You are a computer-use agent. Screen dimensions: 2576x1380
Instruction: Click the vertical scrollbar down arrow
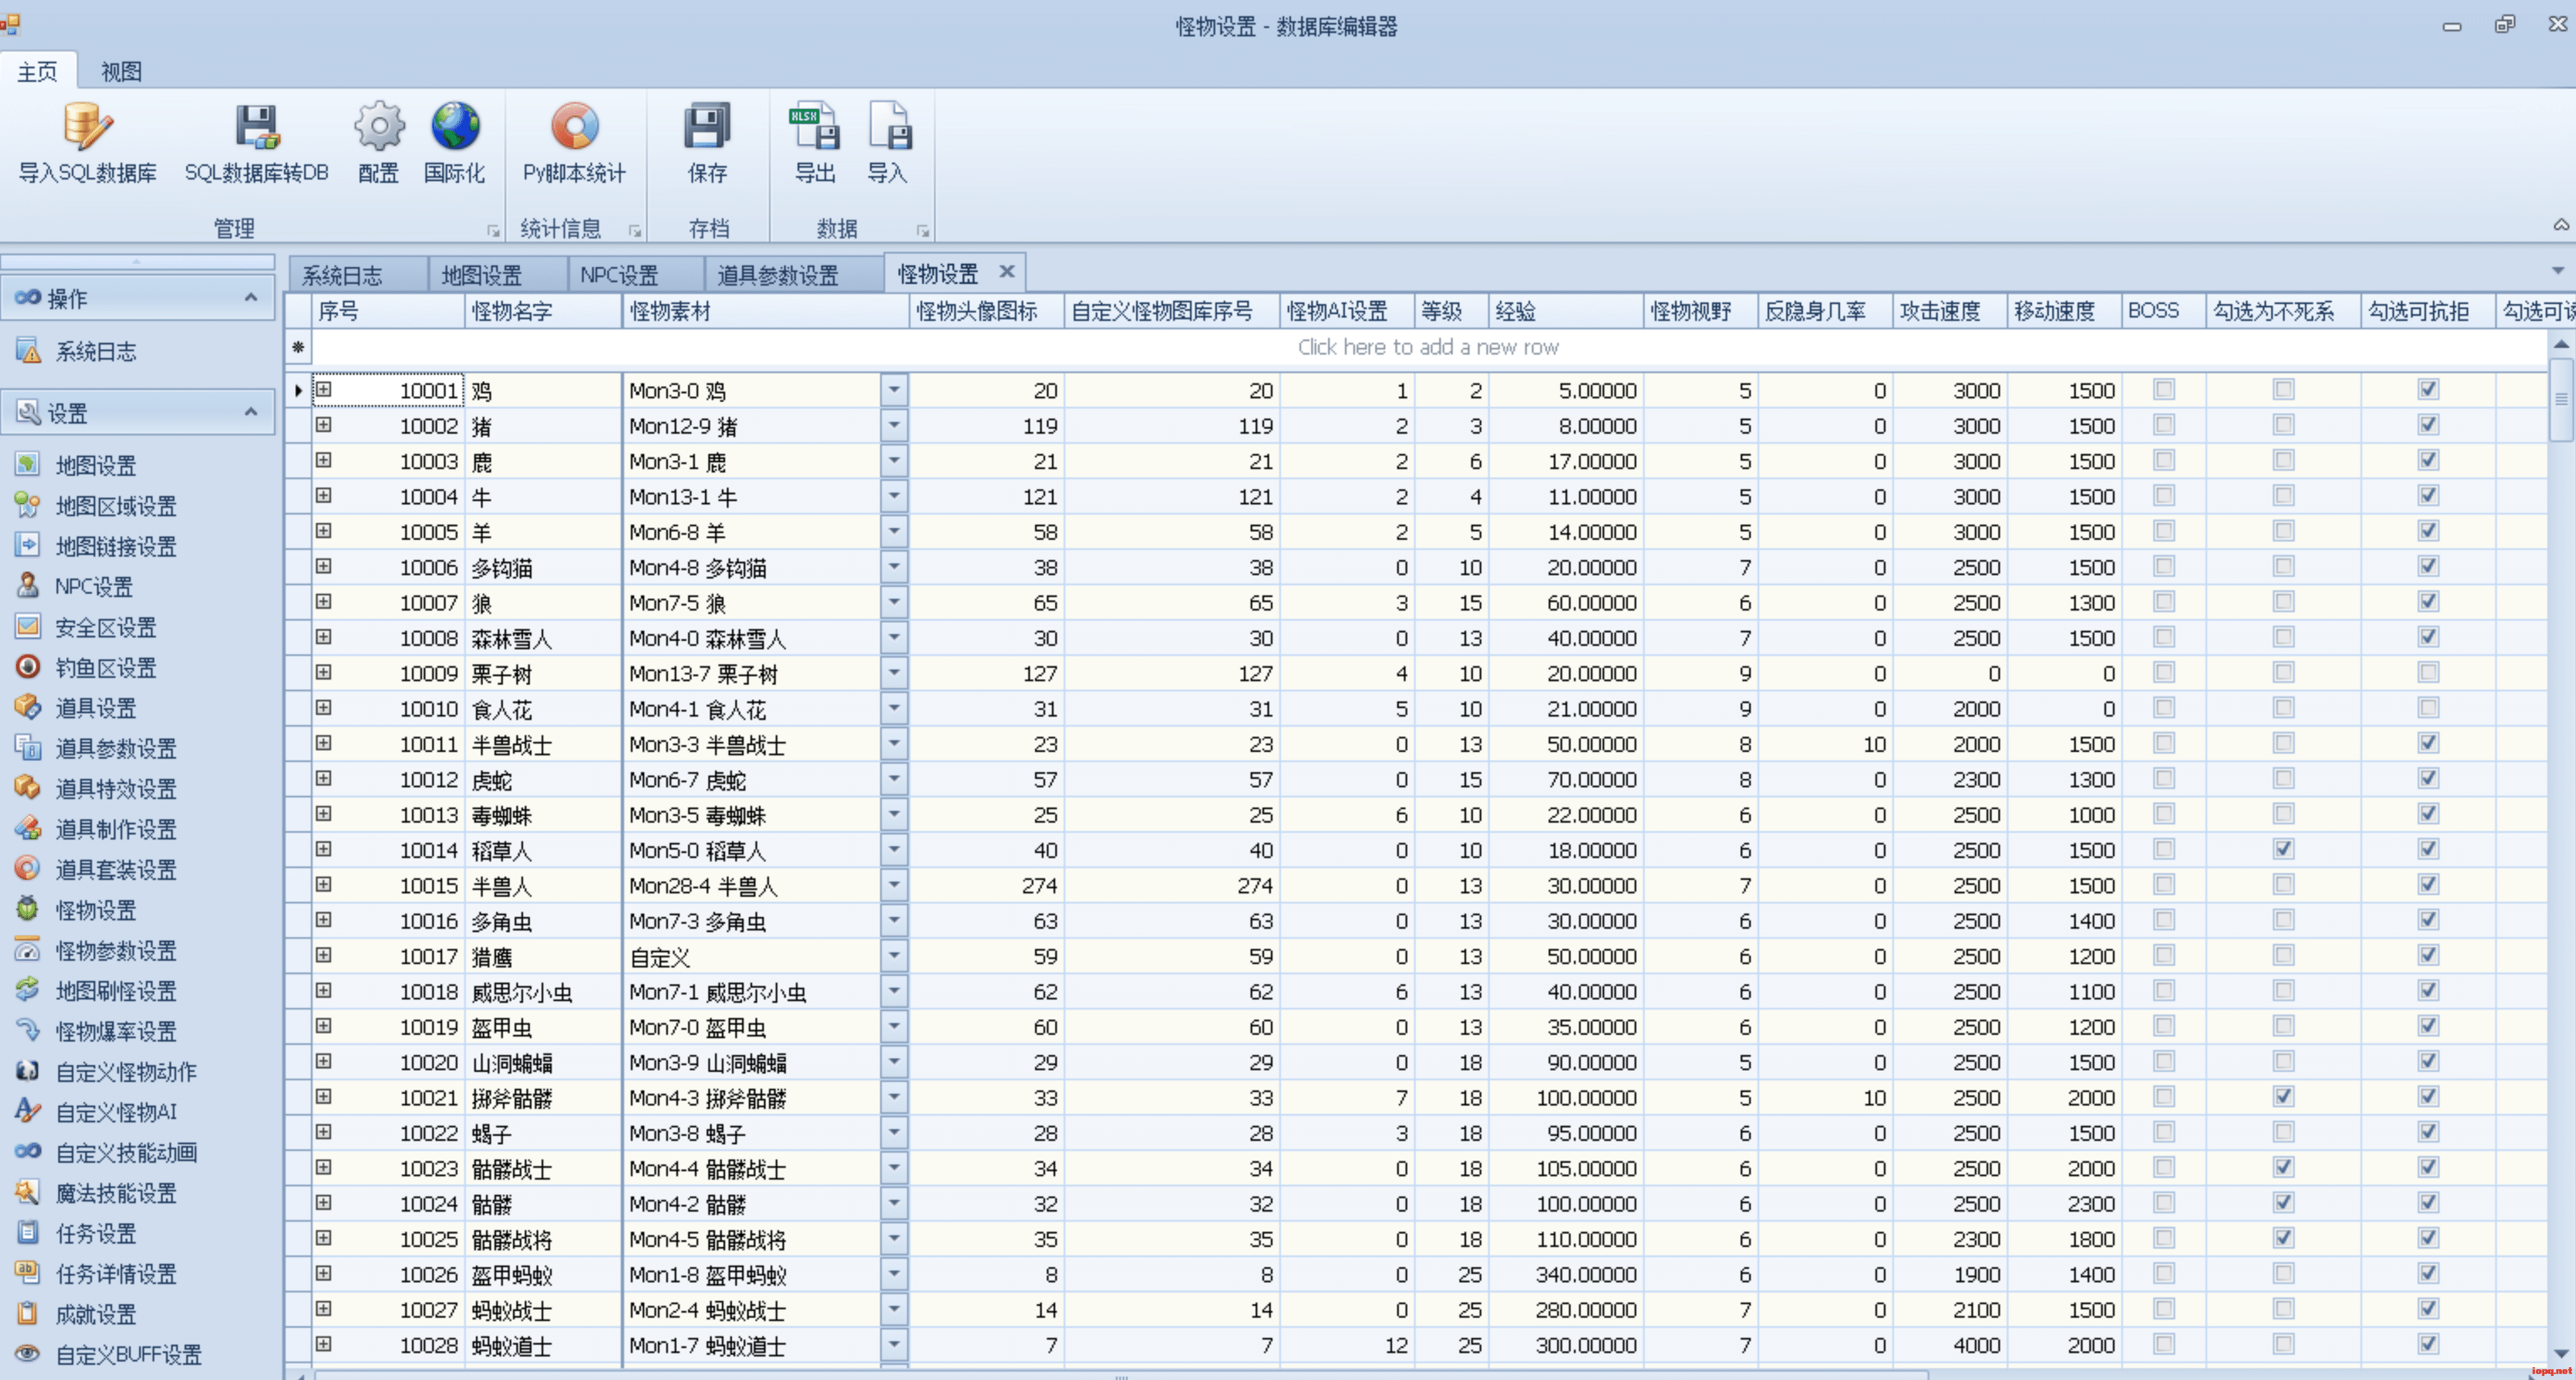coord(2560,1353)
